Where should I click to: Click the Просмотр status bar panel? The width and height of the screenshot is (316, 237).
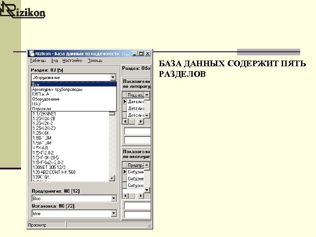click(x=46, y=225)
